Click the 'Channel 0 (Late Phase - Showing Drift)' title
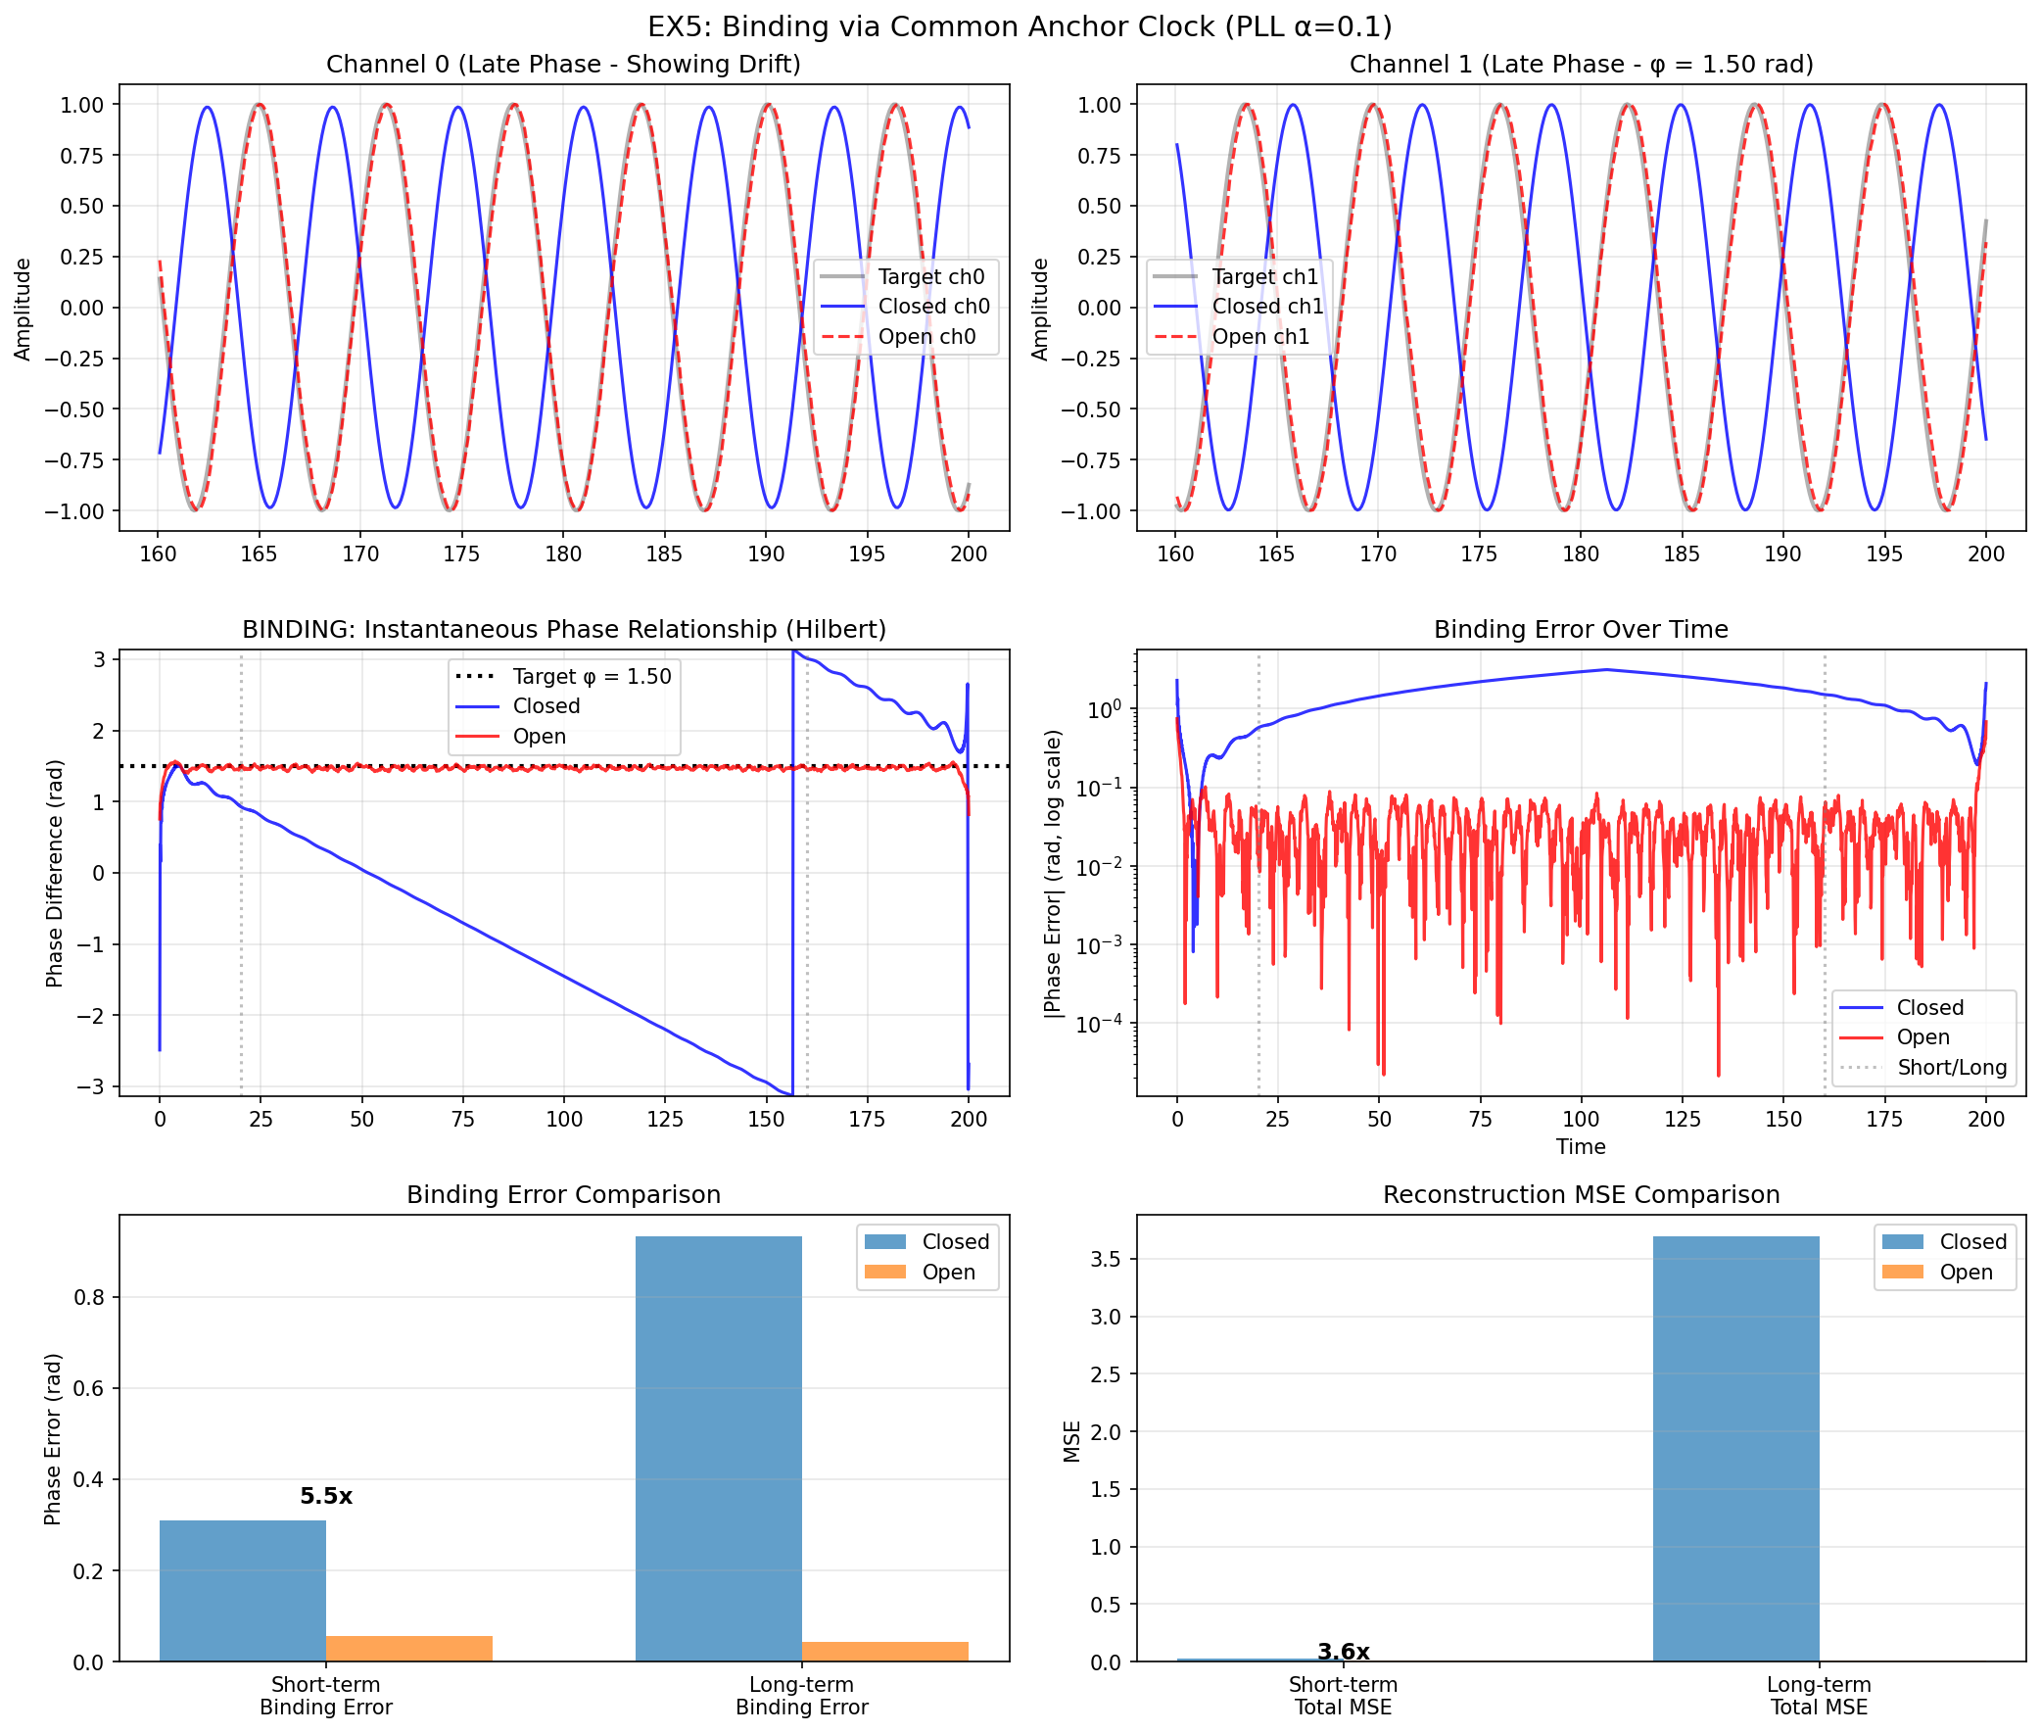The width and height of the screenshot is (2041, 1733). (x=564, y=65)
